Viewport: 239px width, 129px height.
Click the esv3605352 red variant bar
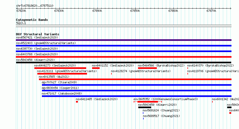coord(147,102)
